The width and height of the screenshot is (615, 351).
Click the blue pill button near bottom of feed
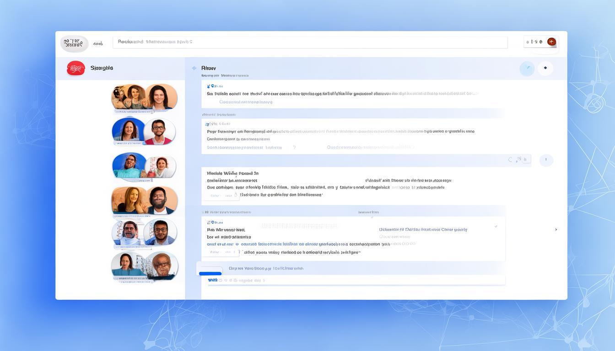[x=210, y=273]
